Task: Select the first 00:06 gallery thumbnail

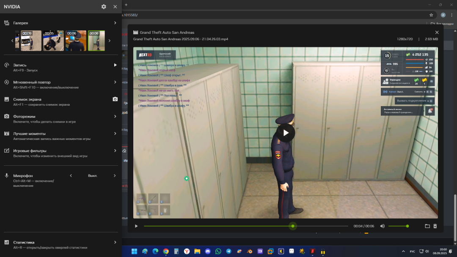Action: coord(76,41)
